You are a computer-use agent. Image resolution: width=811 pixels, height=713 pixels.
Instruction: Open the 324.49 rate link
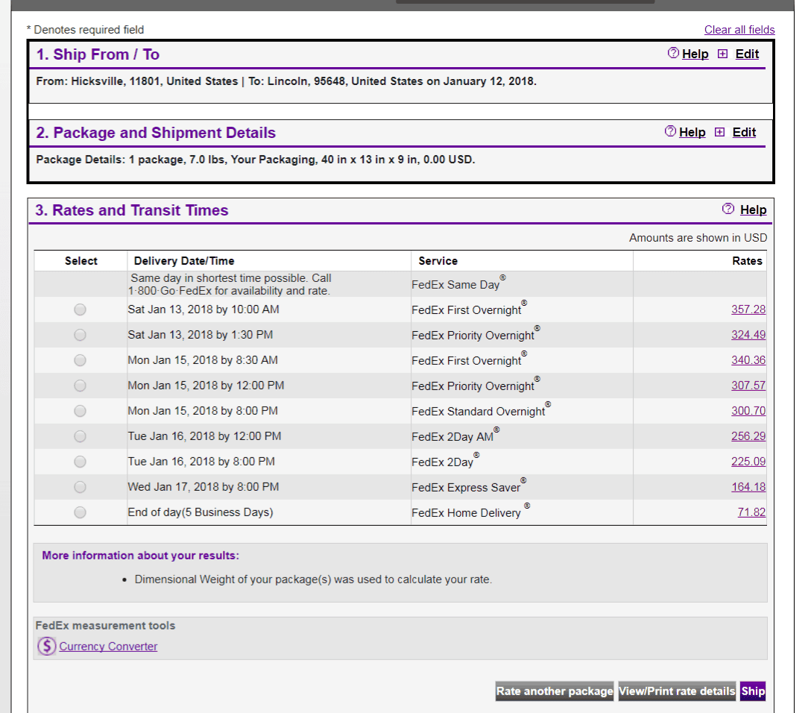pyautogui.click(x=748, y=335)
